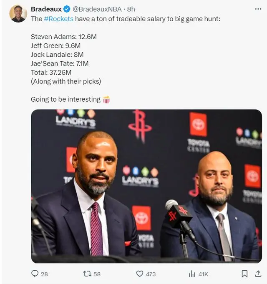
Task: Open the three-dot more options menu
Action: click(258, 9)
